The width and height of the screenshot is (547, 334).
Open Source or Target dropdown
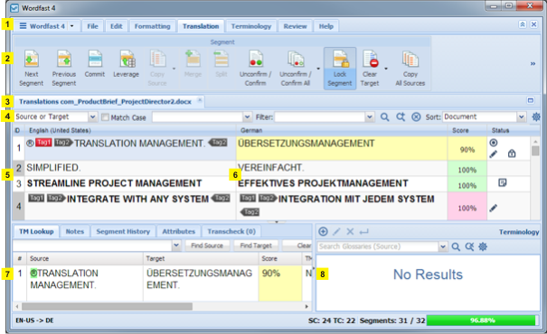(x=92, y=117)
